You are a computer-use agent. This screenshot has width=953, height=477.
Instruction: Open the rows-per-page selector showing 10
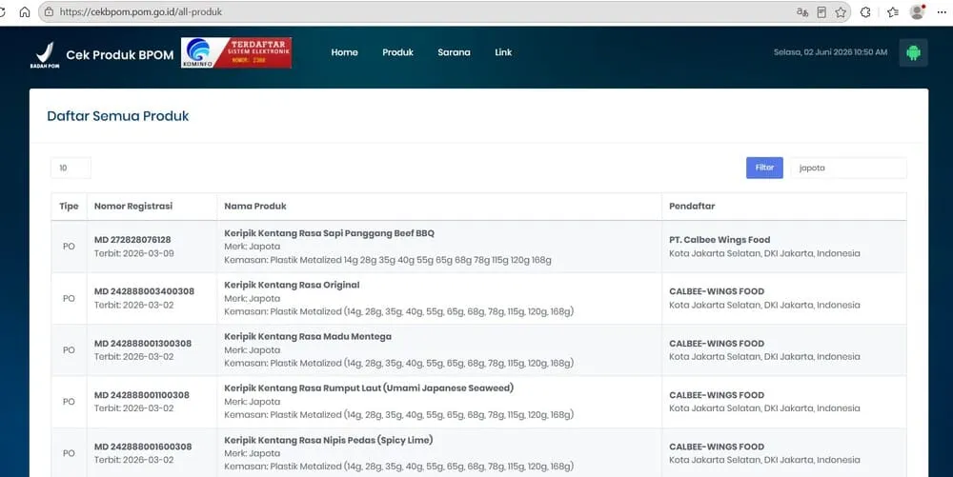tap(71, 168)
